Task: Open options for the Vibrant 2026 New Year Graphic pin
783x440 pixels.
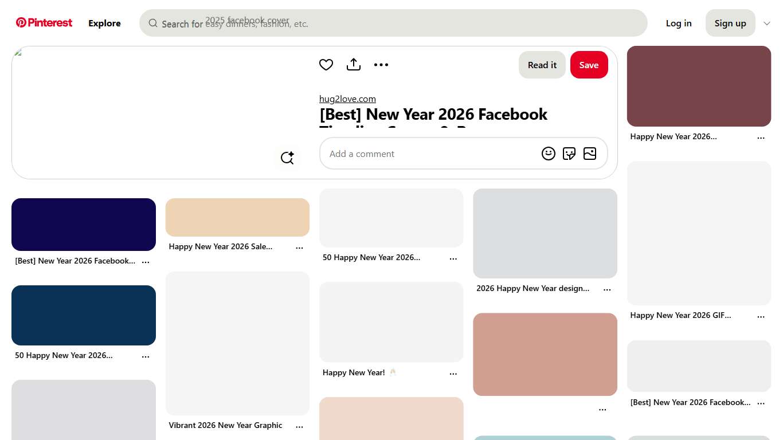Action: point(299,426)
